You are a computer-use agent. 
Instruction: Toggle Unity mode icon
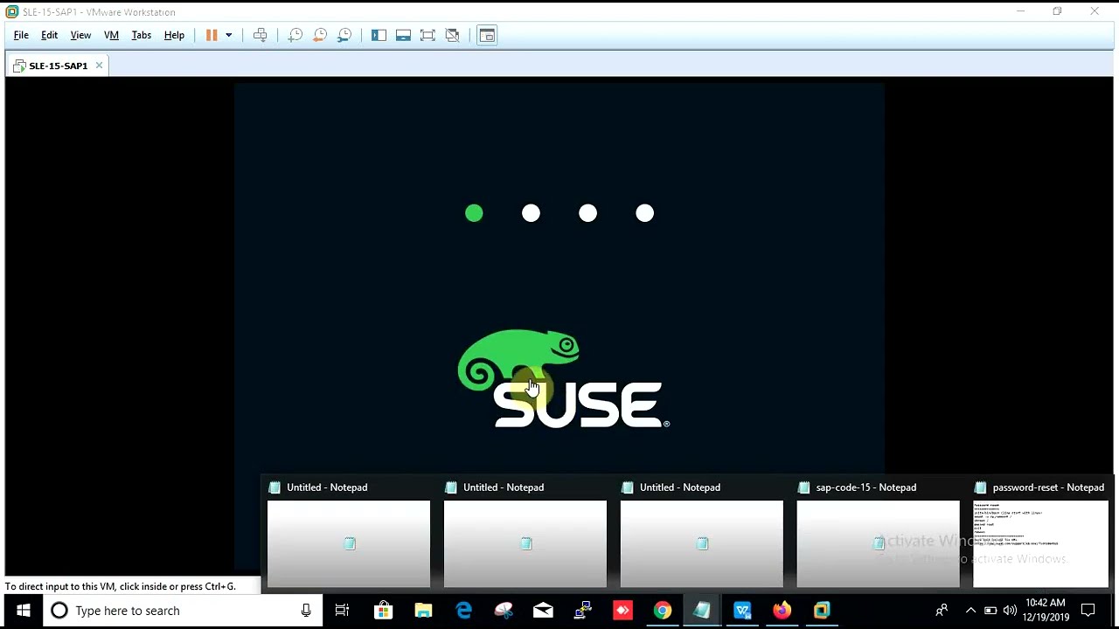(452, 35)
